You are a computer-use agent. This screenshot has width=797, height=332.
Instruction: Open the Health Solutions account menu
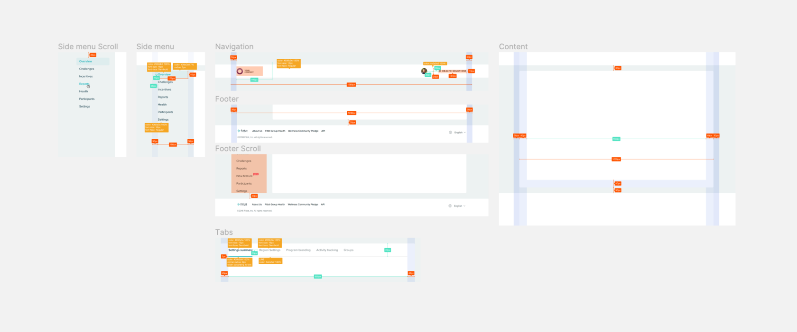pos(454,71)
